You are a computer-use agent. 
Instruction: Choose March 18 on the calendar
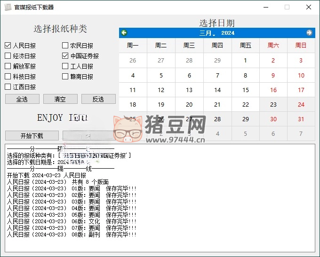click(133, 105)
